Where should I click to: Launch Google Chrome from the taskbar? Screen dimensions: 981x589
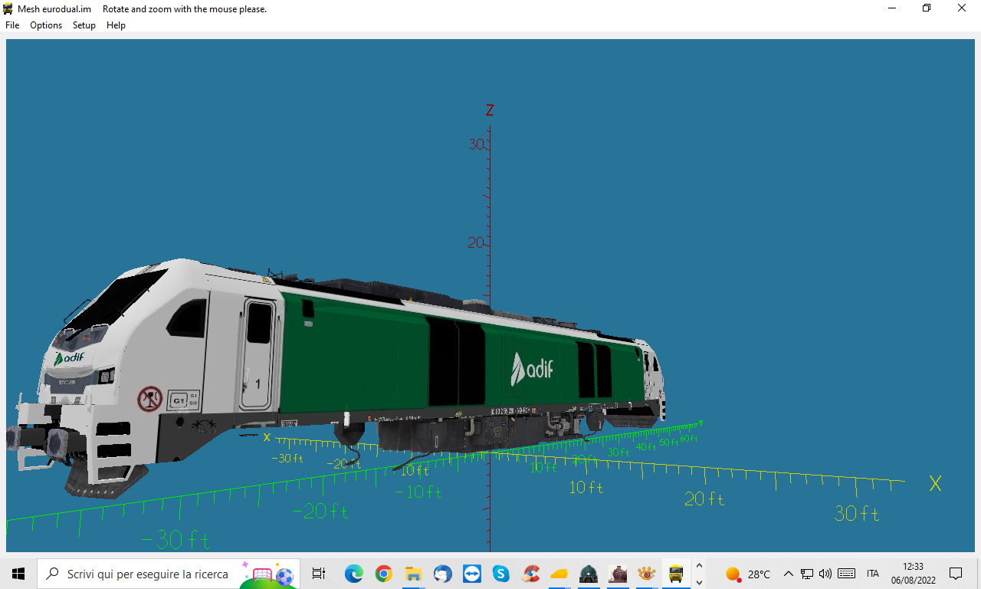click(383, 574)
